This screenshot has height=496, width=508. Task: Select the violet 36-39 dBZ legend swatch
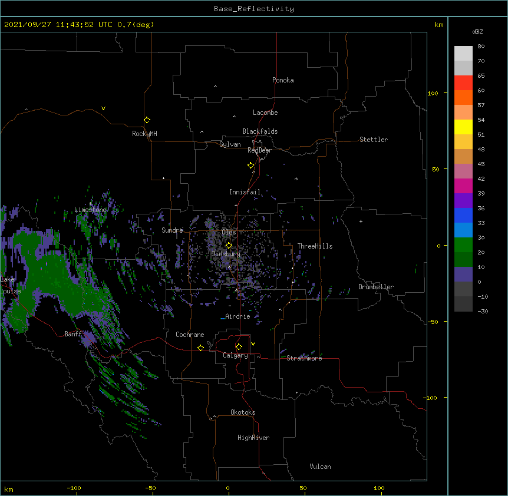coord(463,201)
